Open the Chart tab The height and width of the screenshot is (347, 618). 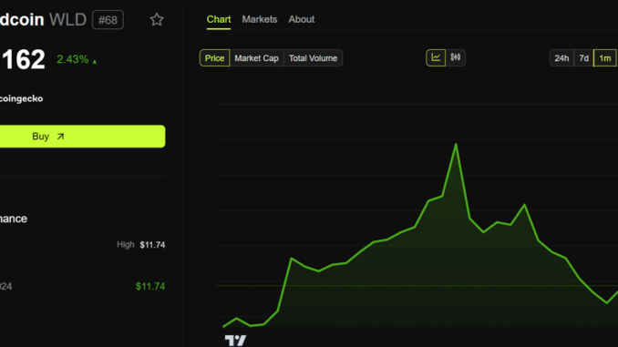point(219,19)
